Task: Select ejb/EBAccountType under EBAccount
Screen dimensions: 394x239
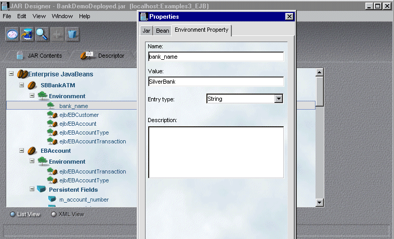Action: (x=84, y=180)
